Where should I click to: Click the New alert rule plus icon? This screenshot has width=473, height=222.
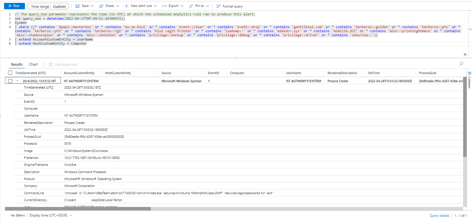click(x=126, y=6)
